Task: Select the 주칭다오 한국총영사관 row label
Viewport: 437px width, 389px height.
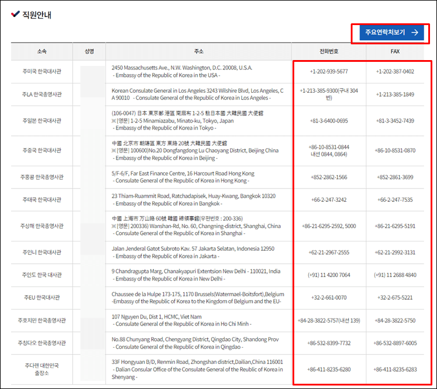Action: coord(42,343)
